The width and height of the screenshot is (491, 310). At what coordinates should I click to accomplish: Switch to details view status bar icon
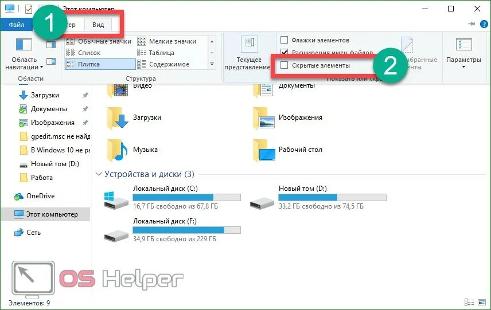[469, 302]
